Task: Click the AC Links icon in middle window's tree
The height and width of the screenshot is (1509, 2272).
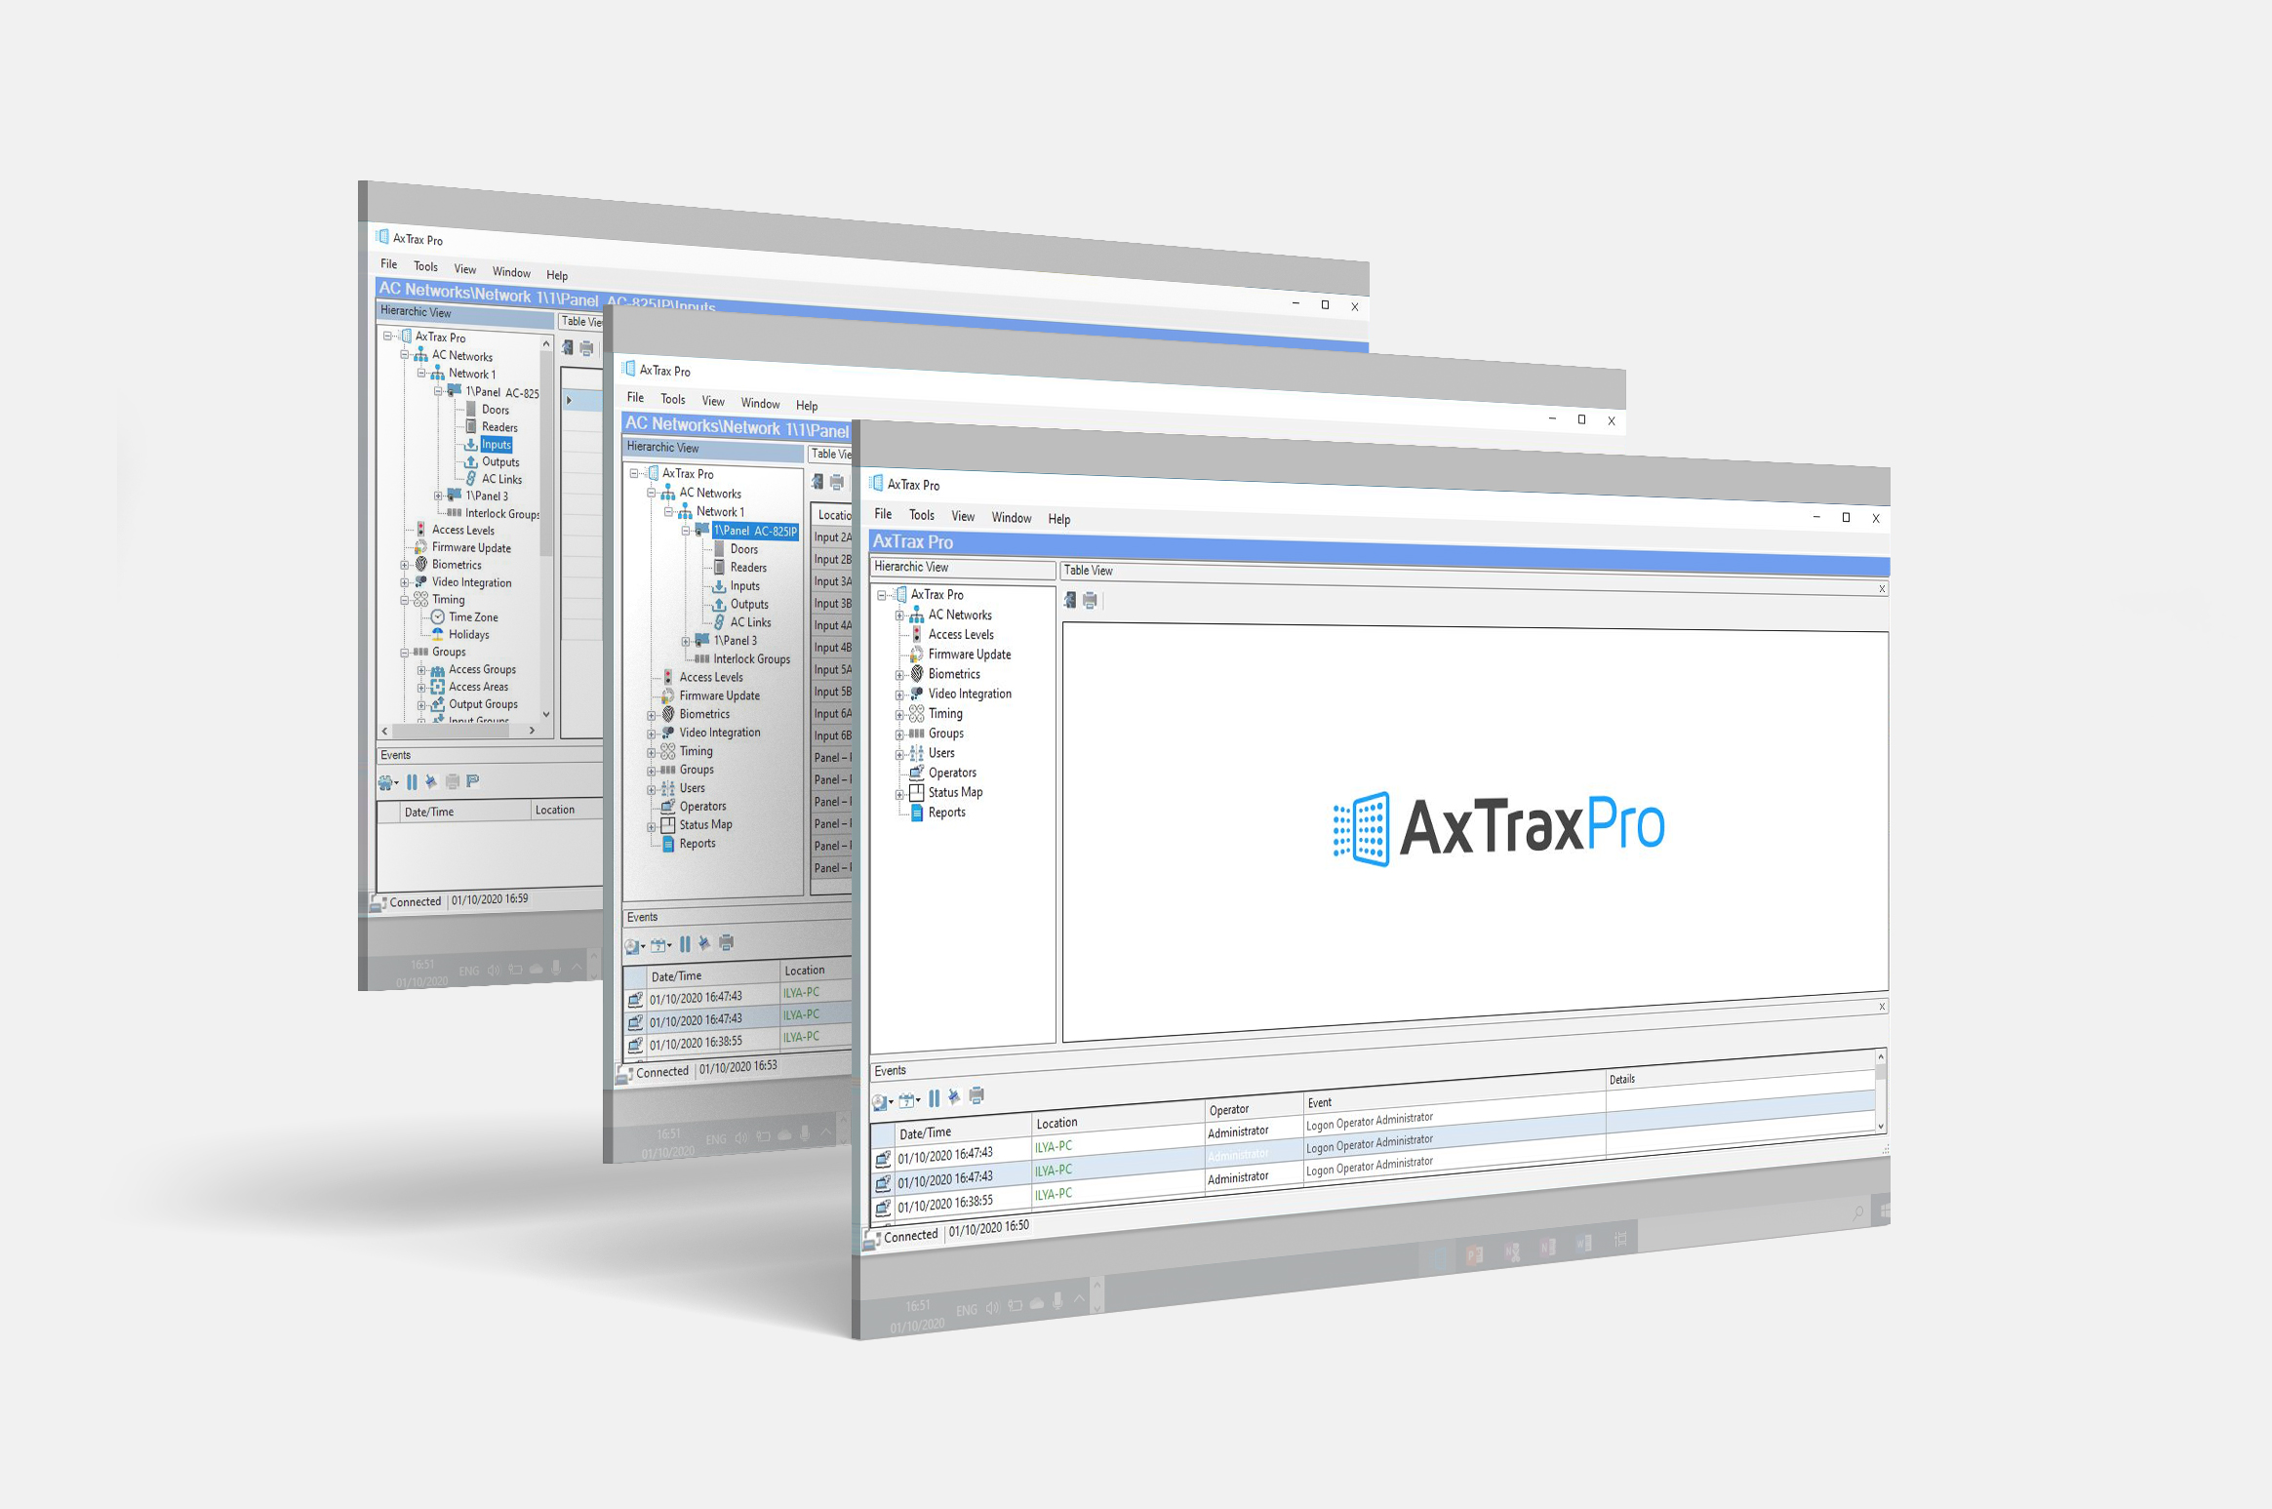Action: click(719, 622)
